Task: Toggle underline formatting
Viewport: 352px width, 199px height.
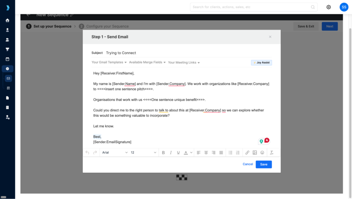Action: (x=178, y=153)
